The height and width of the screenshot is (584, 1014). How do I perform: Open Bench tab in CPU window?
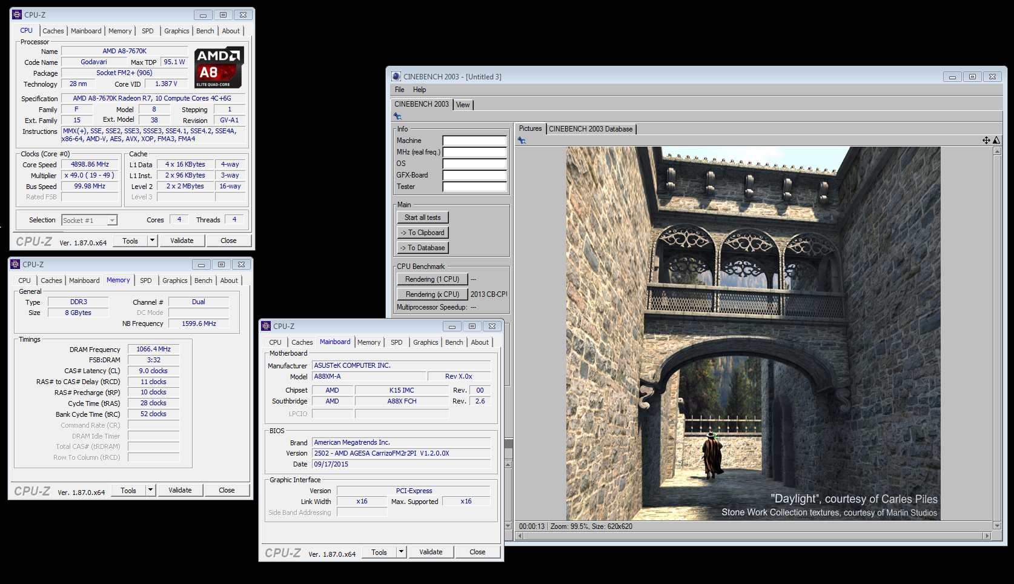point(205,31)
